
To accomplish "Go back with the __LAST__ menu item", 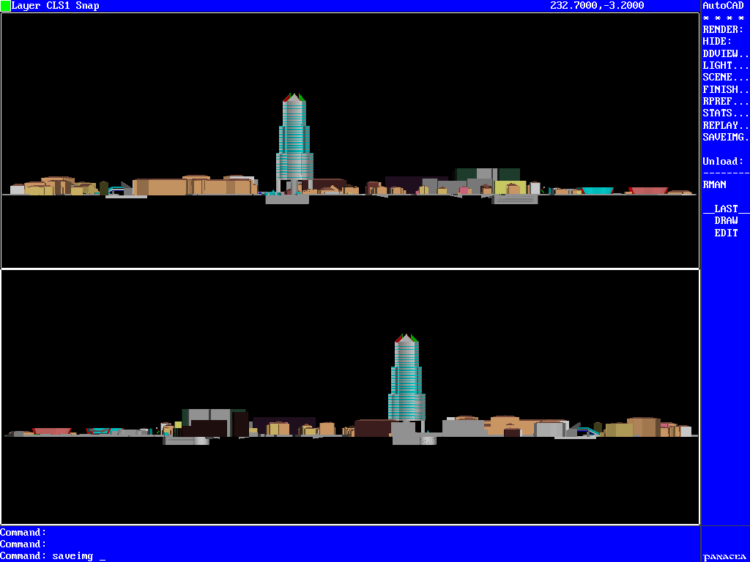I will coord(726,209).
